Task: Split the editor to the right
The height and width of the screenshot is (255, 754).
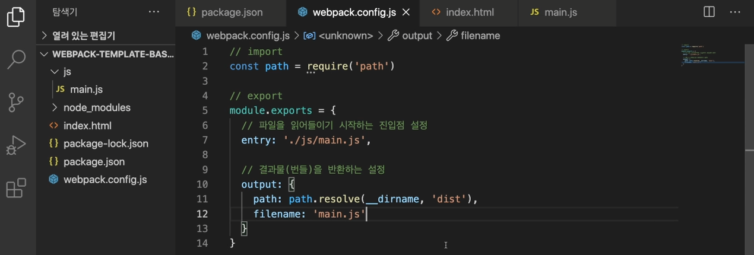Action: pyautogui.click(x=709, y=12)
